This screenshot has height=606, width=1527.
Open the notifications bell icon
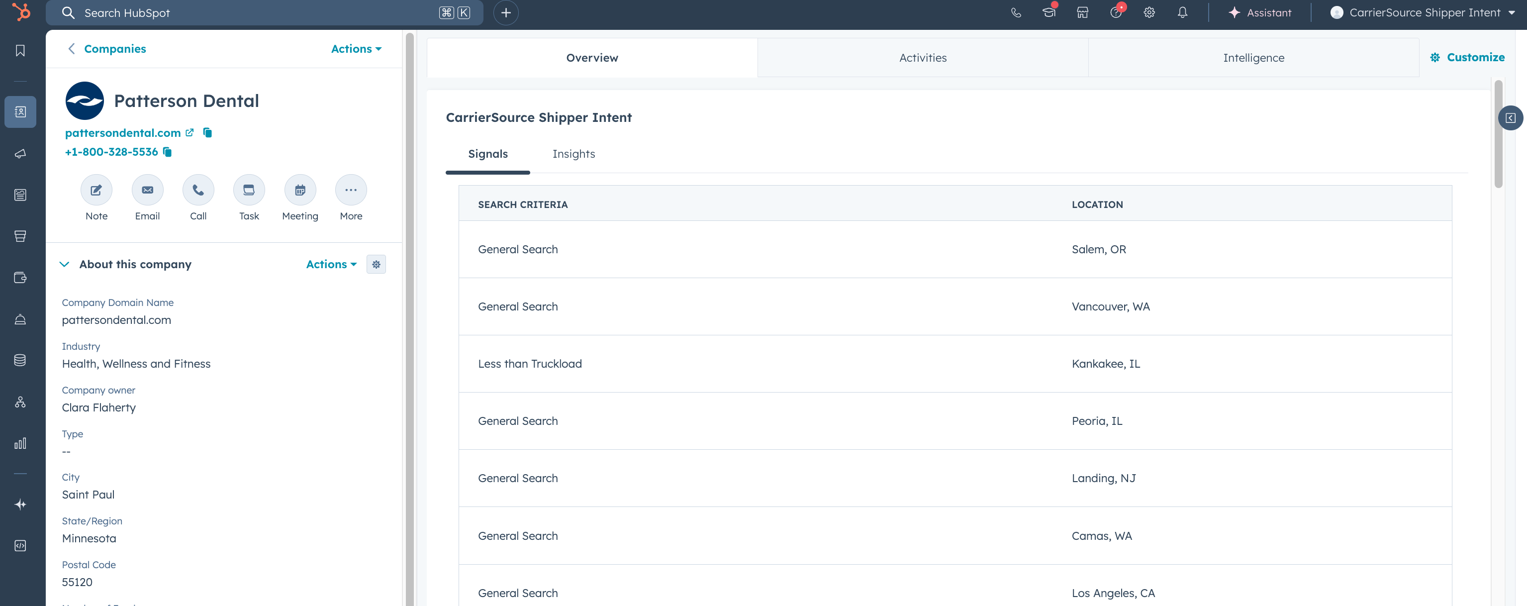pyautogui.click(x=1182, y=12)
